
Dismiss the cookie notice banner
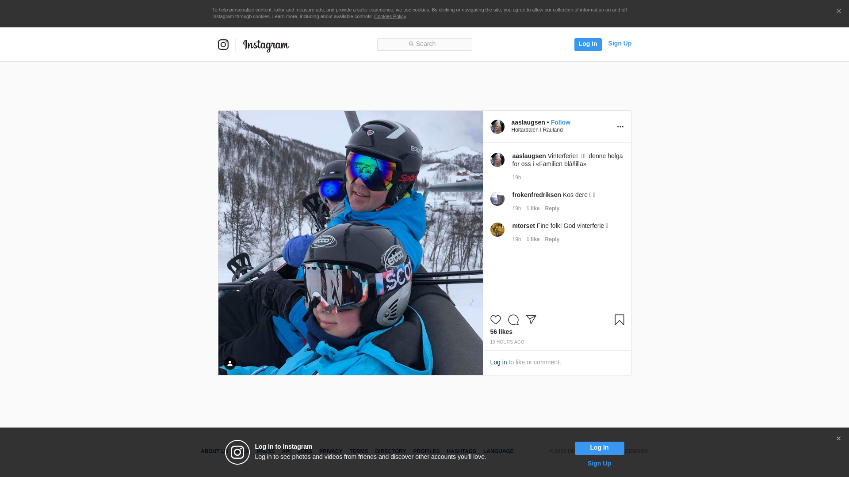pos(838,11)
